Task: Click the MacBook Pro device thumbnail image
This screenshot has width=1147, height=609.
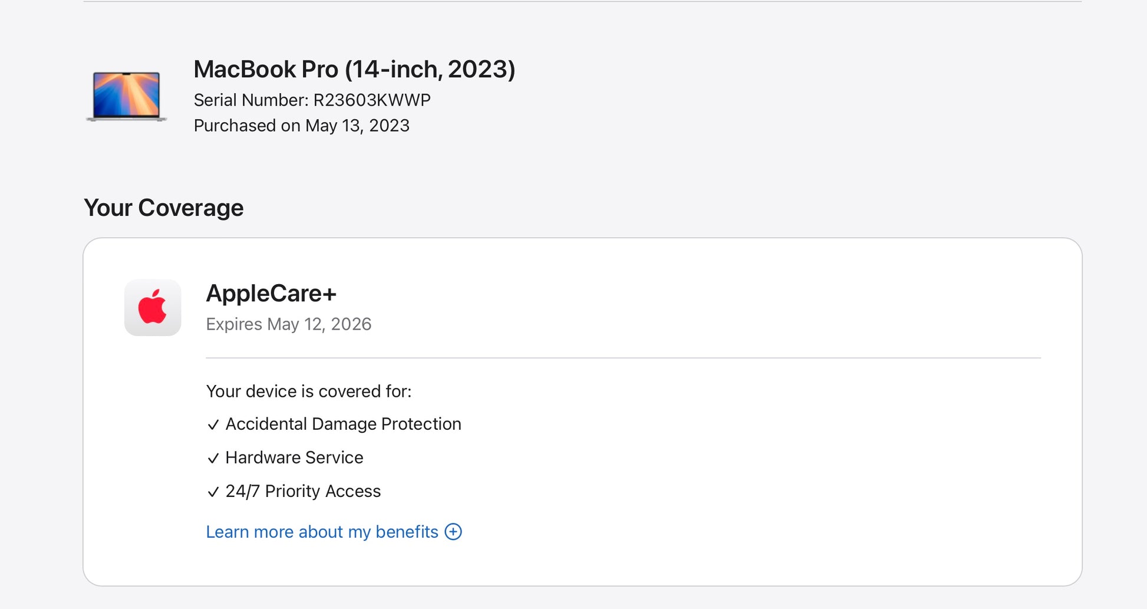Action: [126, 96]
